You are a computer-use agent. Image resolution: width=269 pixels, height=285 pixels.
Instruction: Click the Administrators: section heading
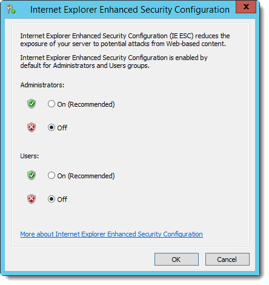coord(42,85)
